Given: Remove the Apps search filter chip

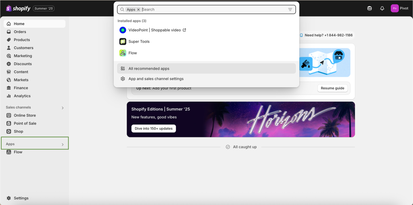Looking at the screenshot, I should point(138,10).
